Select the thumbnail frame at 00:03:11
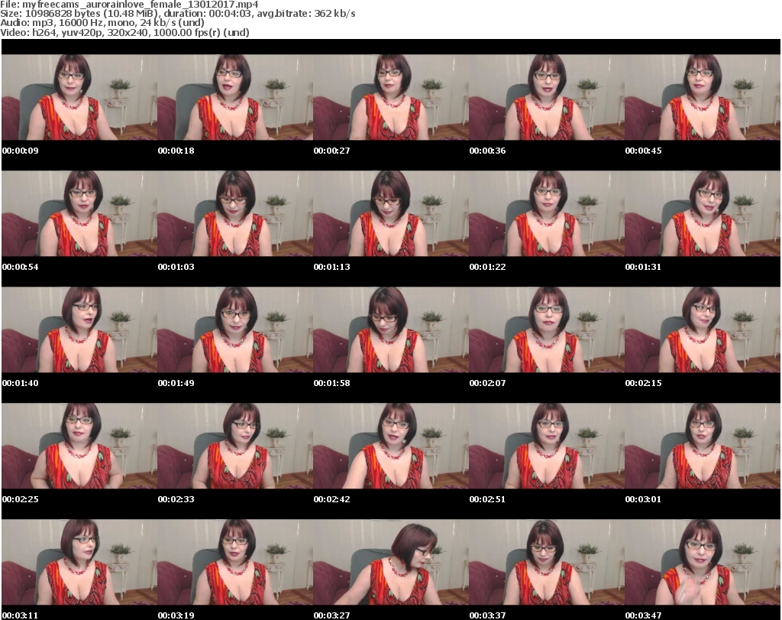Image resolution: width=782 pixels, height=620 pixels. click(x=79, y=562)
